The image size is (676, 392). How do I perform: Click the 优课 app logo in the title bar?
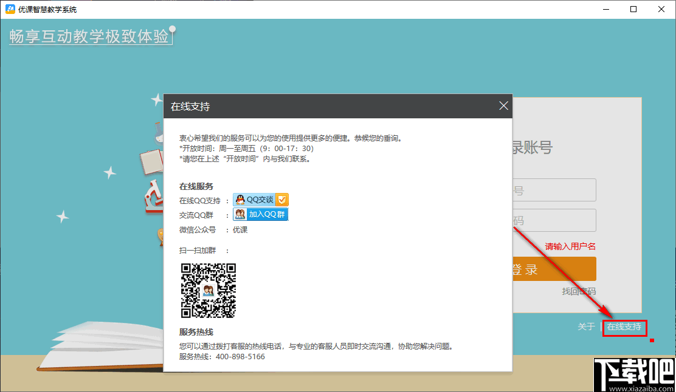point(9,9)
